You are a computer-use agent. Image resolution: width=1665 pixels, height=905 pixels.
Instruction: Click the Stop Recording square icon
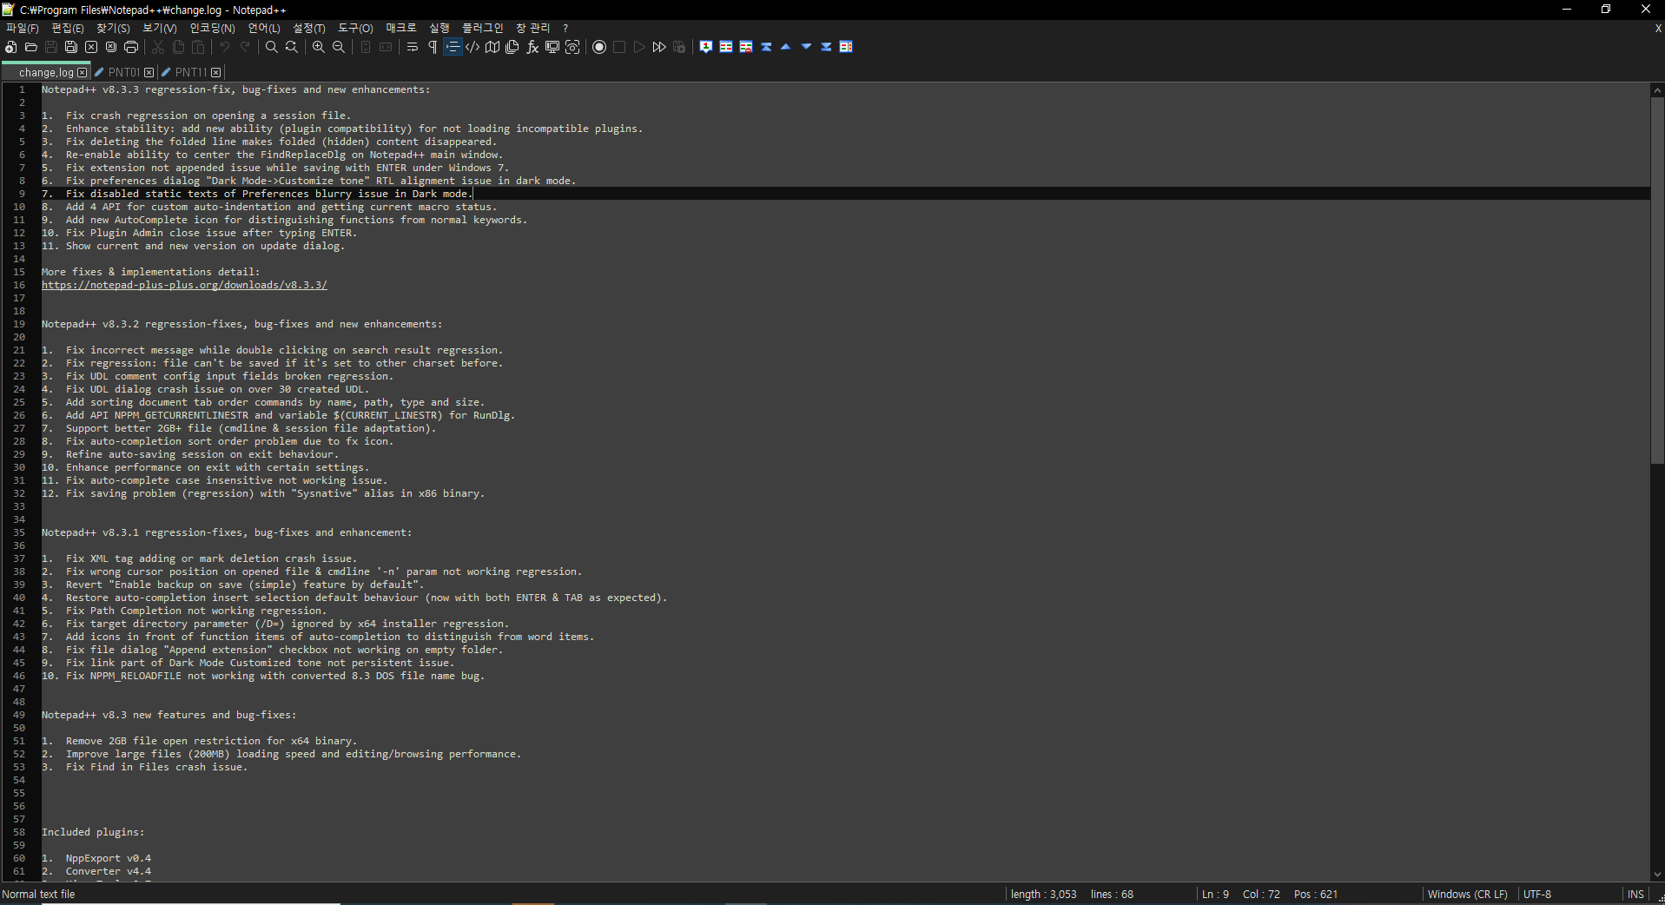(619, 47)
